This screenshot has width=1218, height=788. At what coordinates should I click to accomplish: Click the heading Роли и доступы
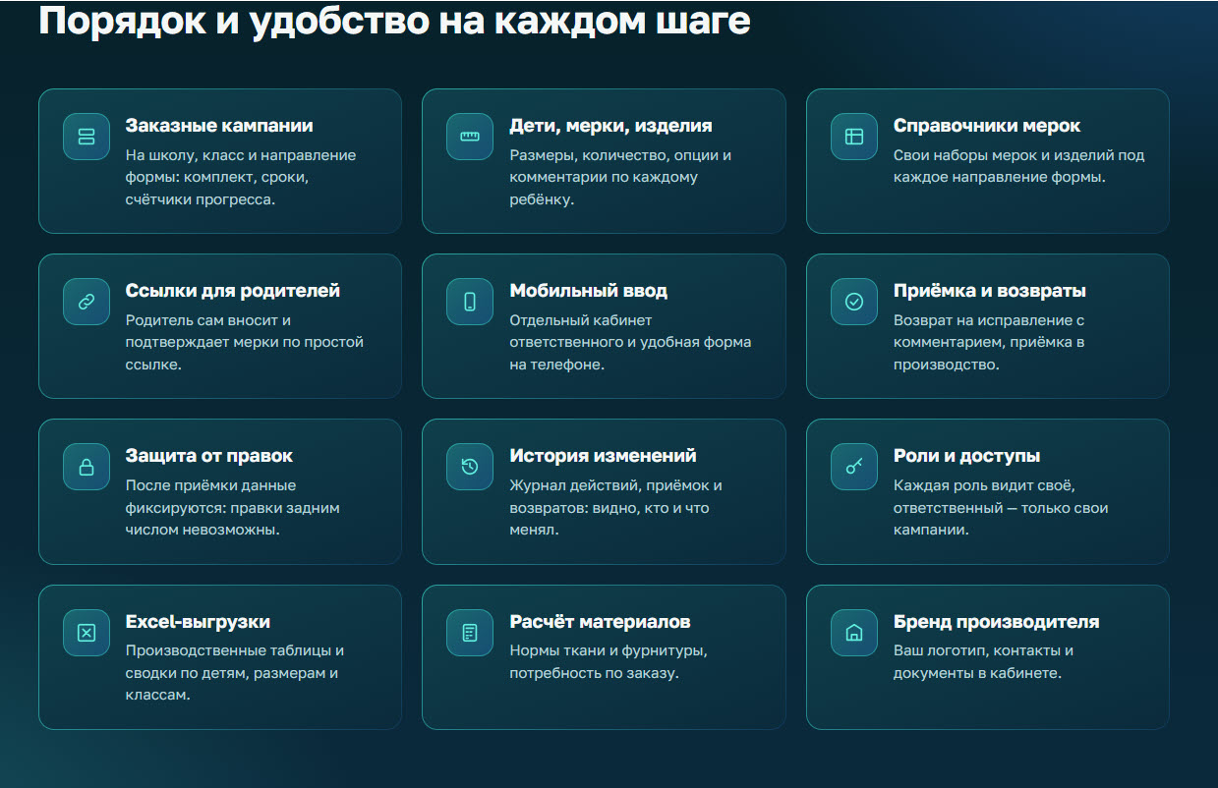[x=966, y=456]
